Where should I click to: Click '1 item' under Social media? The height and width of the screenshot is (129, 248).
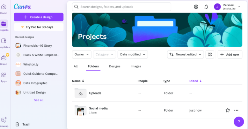tap(93, 112)
